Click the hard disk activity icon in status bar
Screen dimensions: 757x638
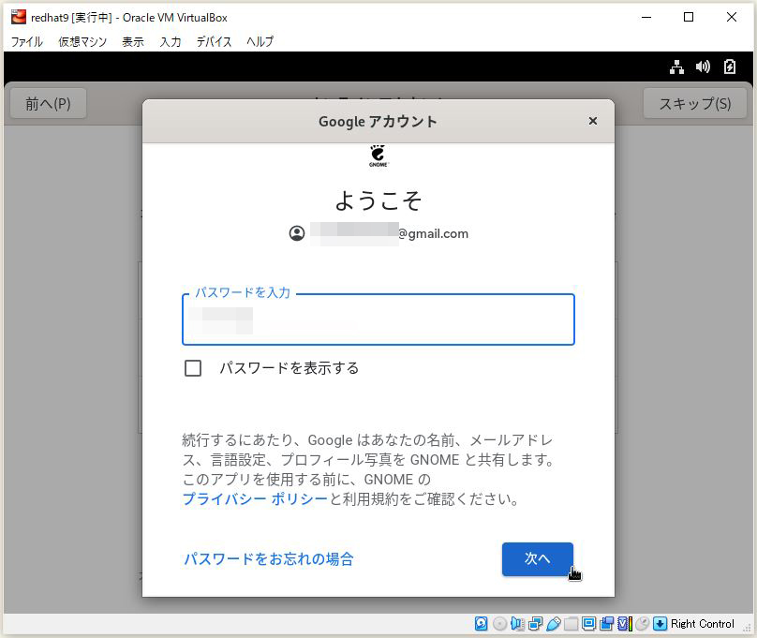(481, 624)
